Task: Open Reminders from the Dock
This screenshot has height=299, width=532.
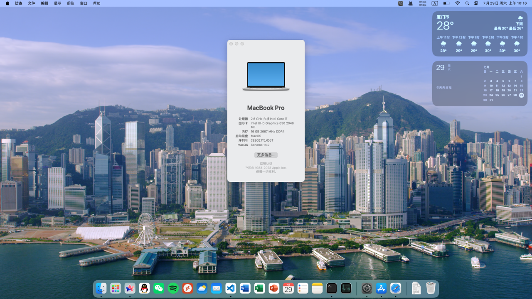Action: 303,288
